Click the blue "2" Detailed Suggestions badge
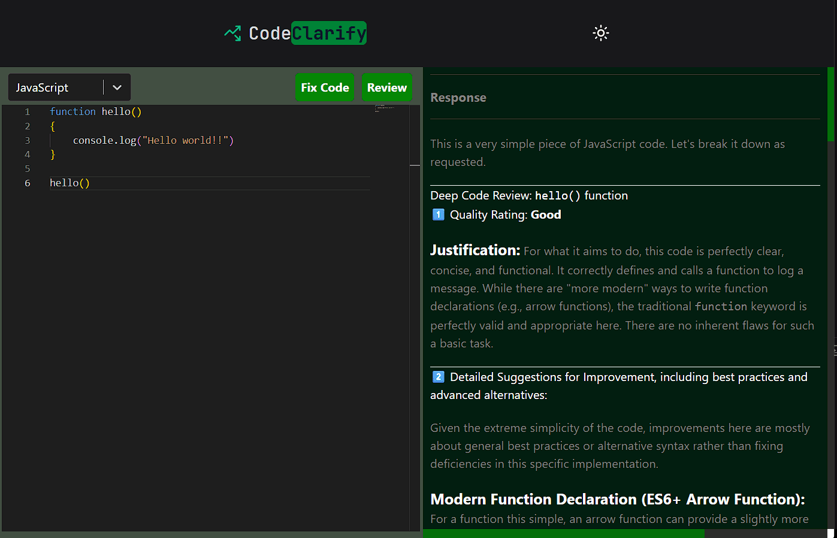The height and width of the screenshot is (538, 837). pos(438,377)
